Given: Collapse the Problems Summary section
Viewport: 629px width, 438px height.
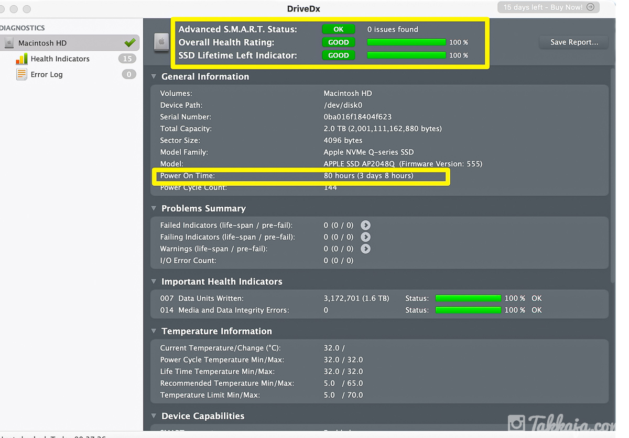Looking at the screenshot, I should [x=154, y=208].
